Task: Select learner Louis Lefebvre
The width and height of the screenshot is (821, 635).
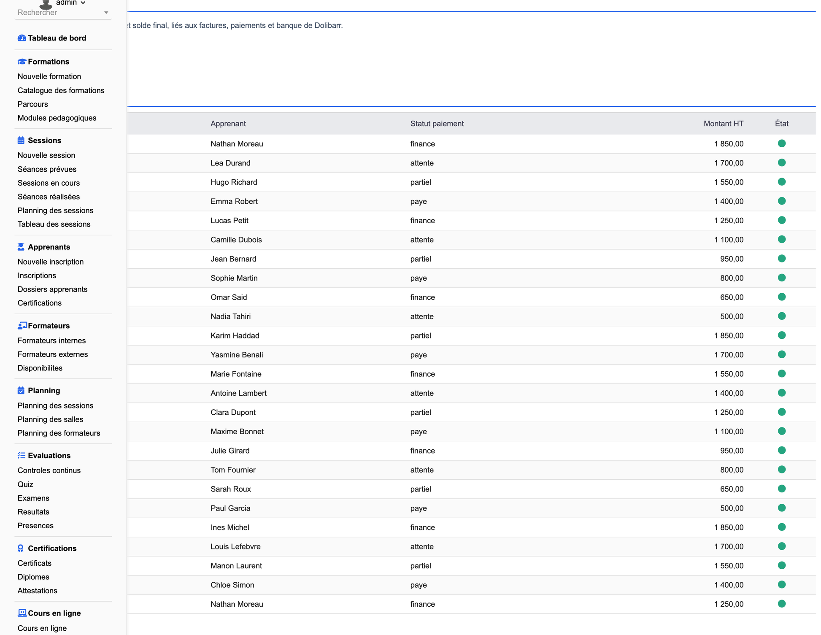Action: 235,546
